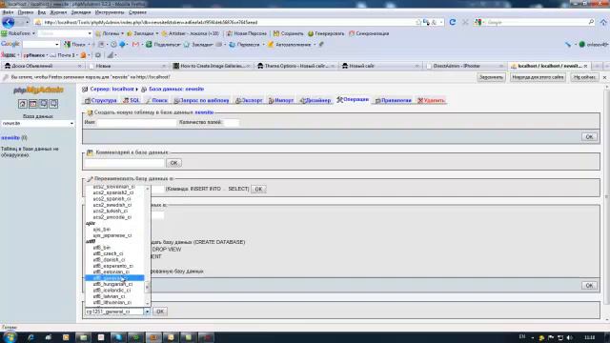Open the Структура tab
The width and height of the screenshot is (610, 343).
click(x=101, y=101)
